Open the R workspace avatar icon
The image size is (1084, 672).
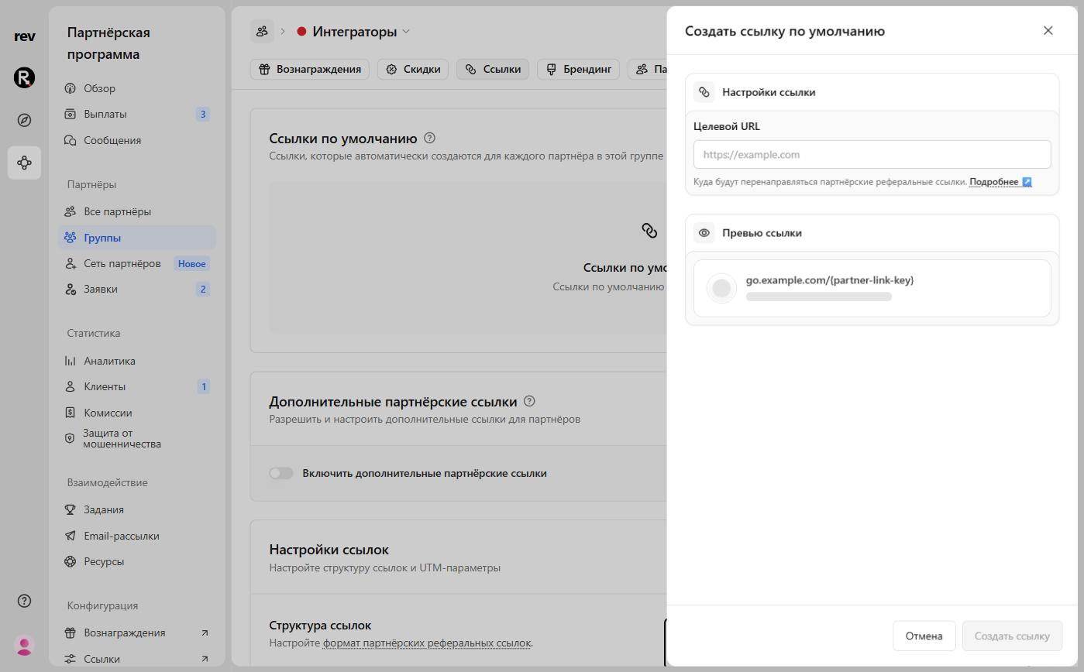pos(24,77)
